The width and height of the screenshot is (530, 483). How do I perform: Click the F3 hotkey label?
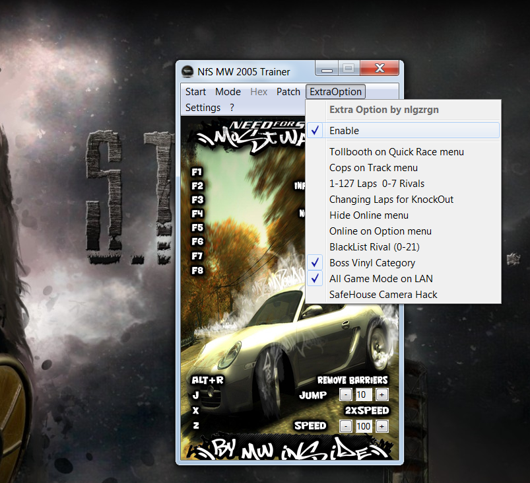pyautogui.click(x=197, y=200)
